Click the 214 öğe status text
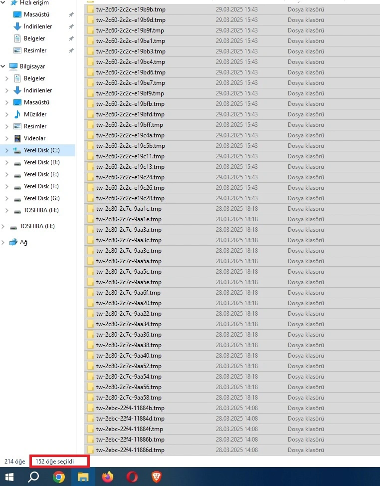380x486 pixels. tap(14, 462)
